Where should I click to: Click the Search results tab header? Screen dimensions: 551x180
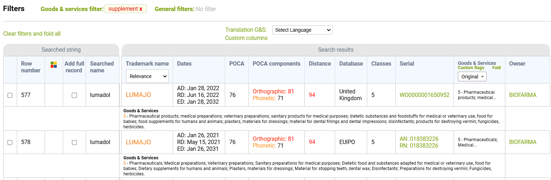point(335,50)
